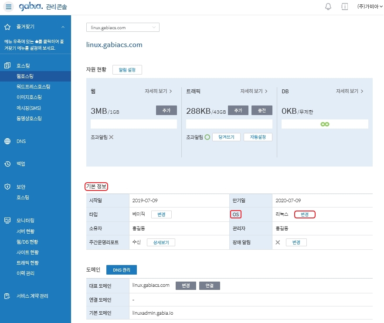Open 사이트 현황 in sidebar
The image size is (384, 323).
27,252
